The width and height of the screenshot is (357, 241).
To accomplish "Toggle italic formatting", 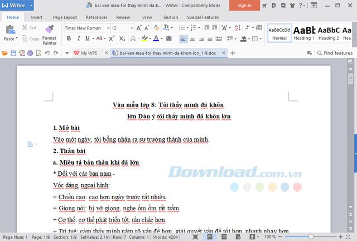I will [x=79, y=38].
